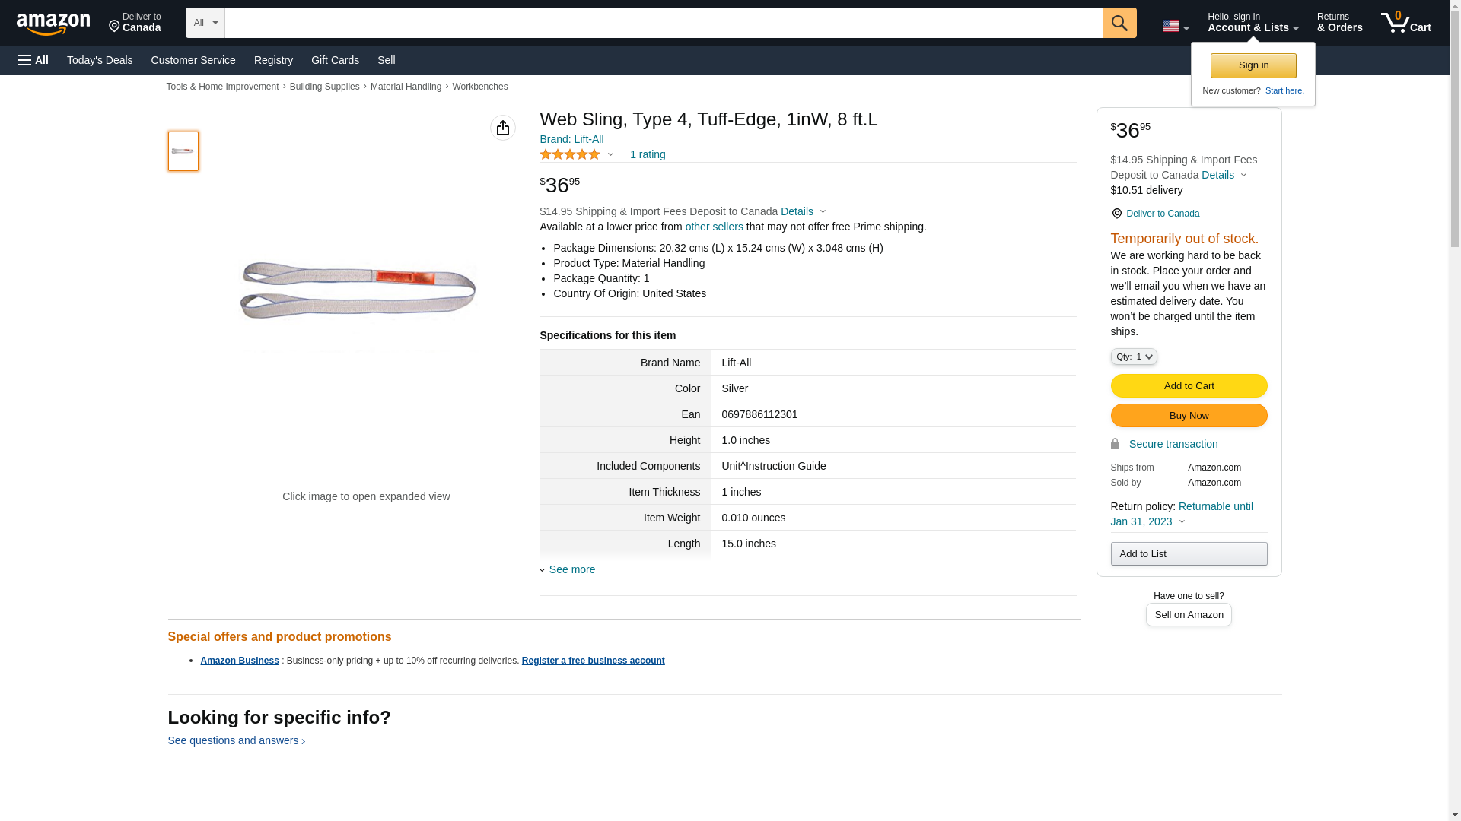Open Customer Service in navigation bar
Image resolution: width=1461 pixels, height=821 pixels.
(193, 60)
